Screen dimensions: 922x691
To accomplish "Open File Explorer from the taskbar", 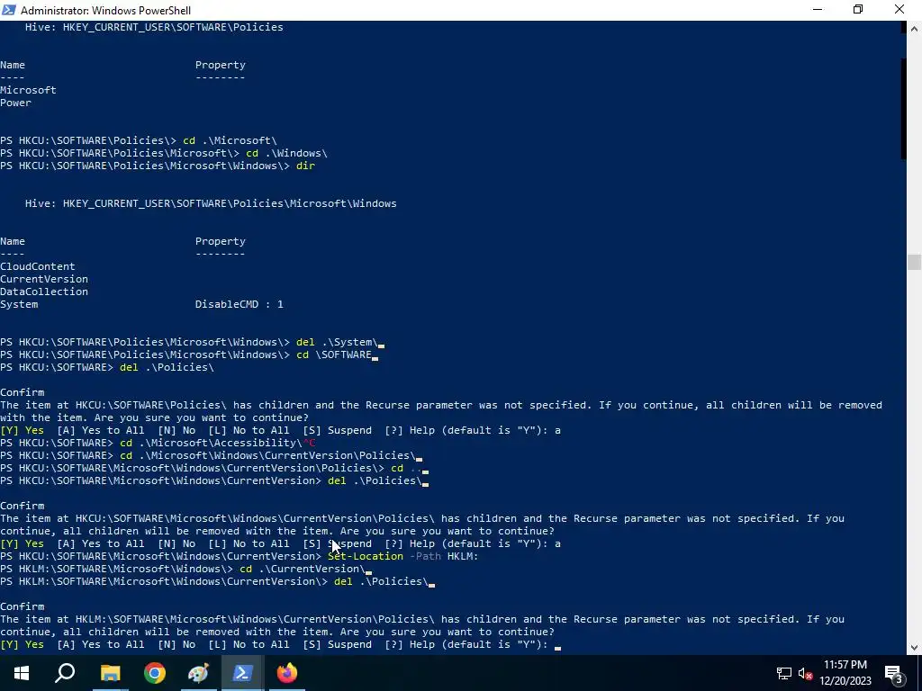I will (110, 673).
